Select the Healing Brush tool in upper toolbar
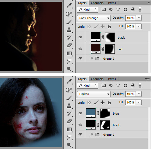 pyautogui.click(x=69, y=14)
